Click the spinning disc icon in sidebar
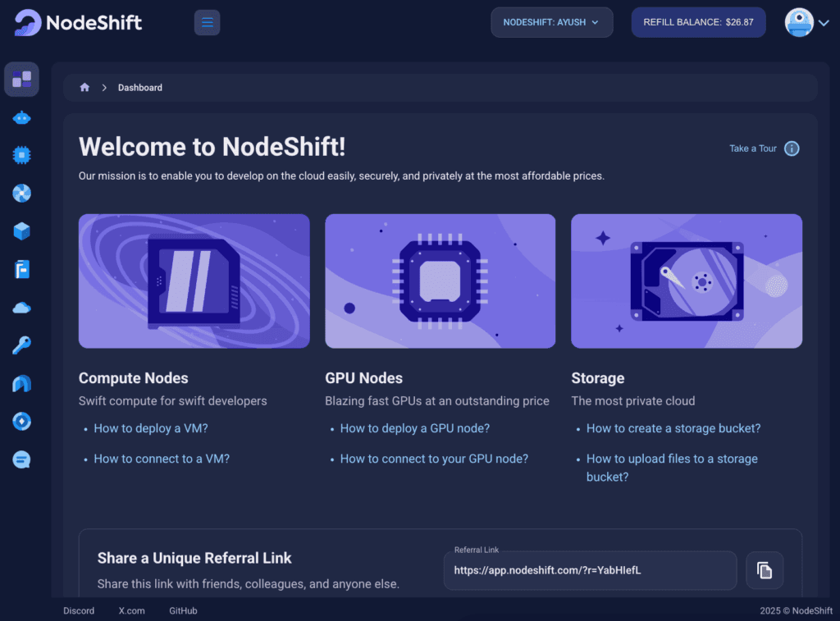This screenshot has height=621, width=840. pos(21,194)
